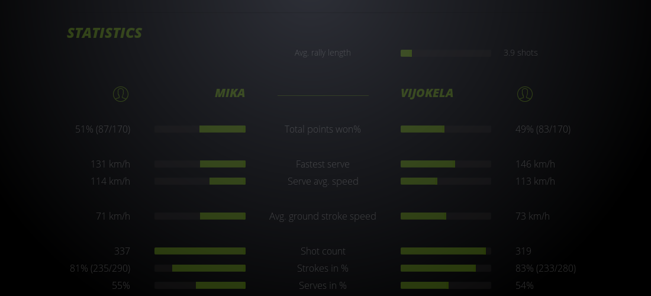651x296 pixels.
Task: Click Vijokela's Serve avg. speed bar
Action: pos(446,181)
